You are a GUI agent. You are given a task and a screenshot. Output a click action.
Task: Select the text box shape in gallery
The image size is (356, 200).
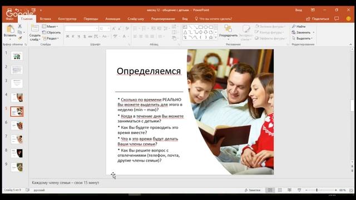(x=185, y=27)
